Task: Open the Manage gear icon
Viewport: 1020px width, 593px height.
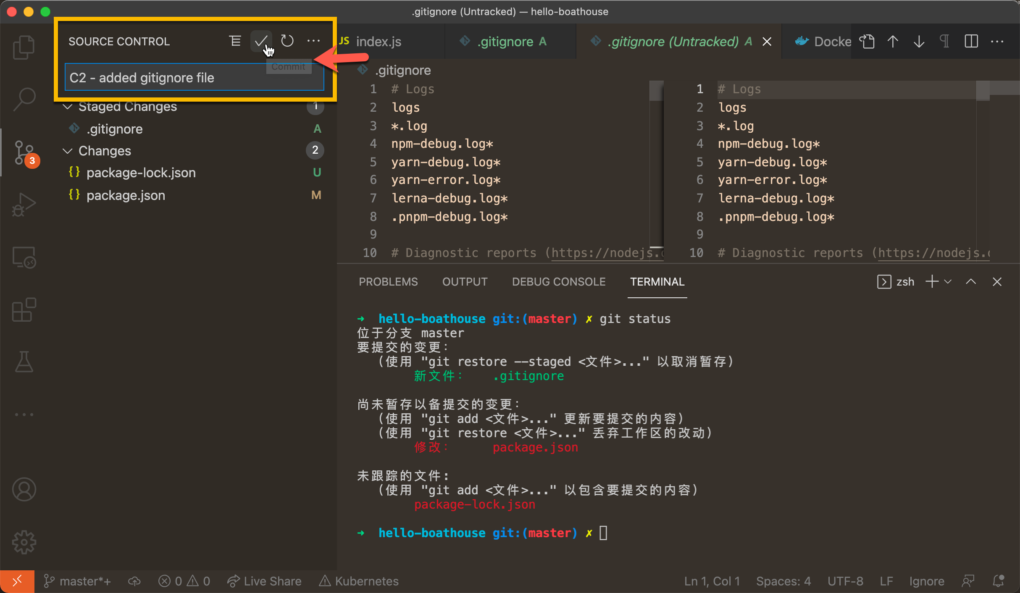Action: click(x=24, y=542)
